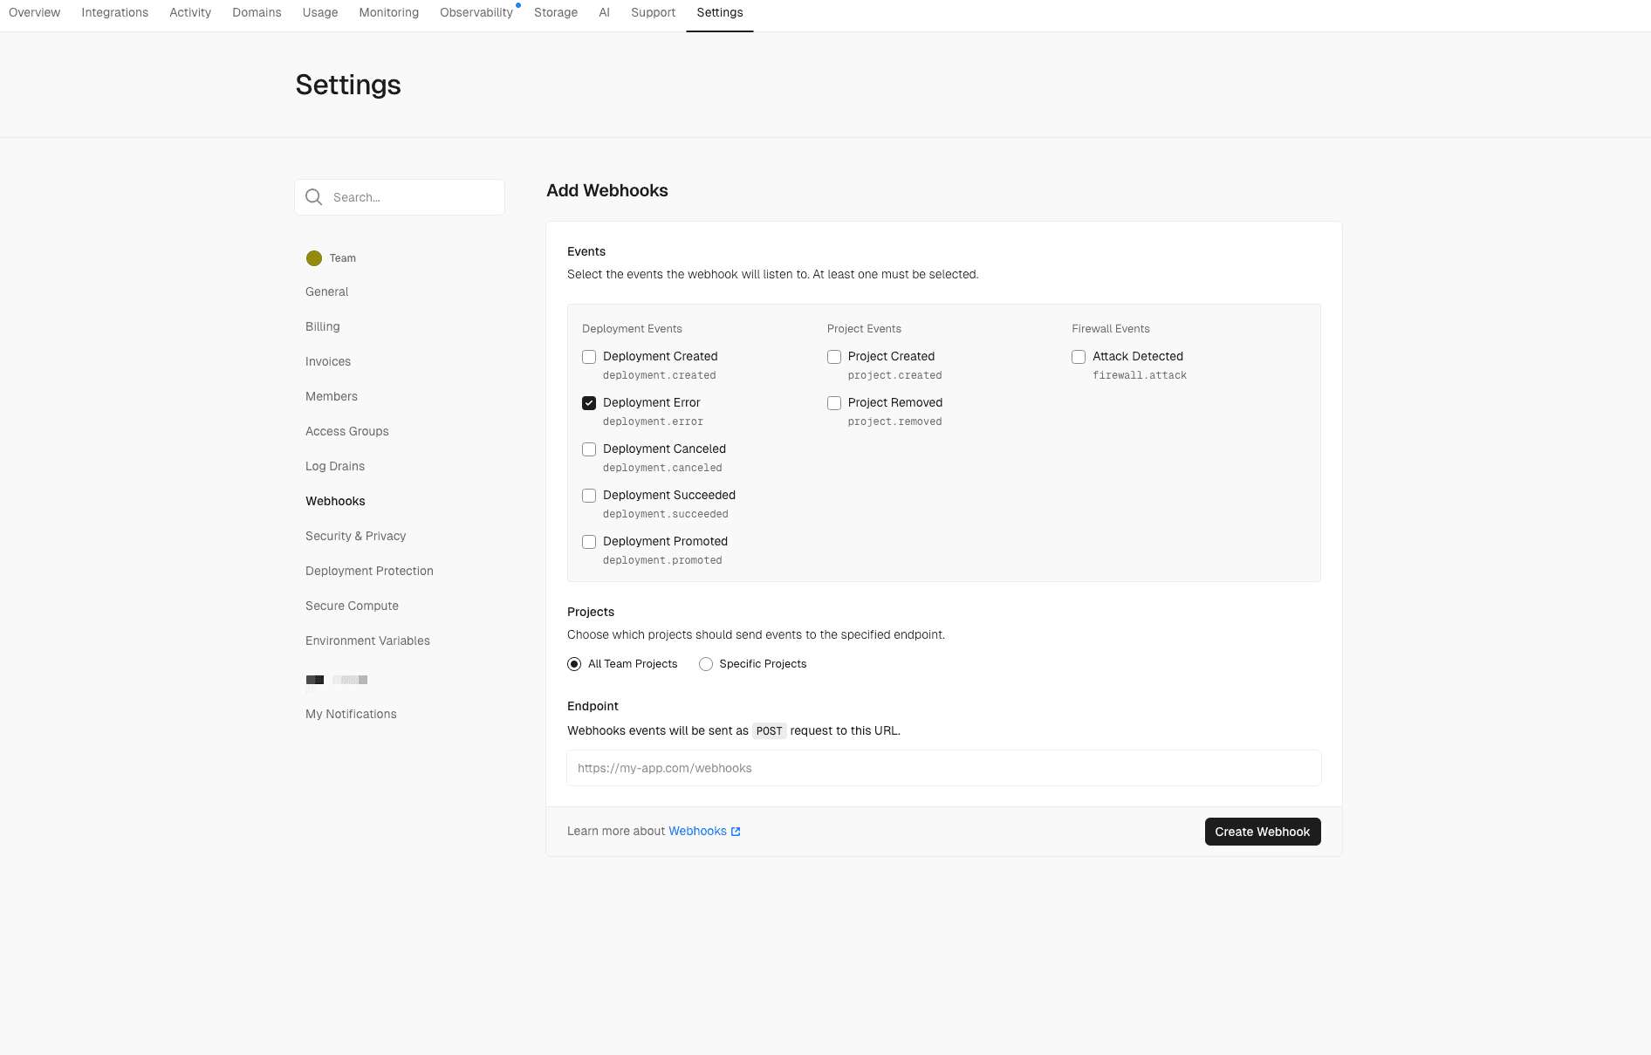Open Invoices in sidebar
Screen dimensions: 1651x1055
coord(328,361)
